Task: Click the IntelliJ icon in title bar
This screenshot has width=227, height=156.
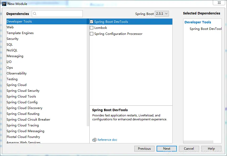Action: tap(4, 4)
